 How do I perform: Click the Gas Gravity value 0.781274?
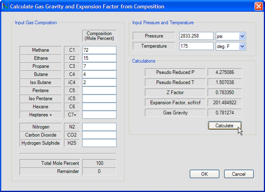click(x=225, y=113)
